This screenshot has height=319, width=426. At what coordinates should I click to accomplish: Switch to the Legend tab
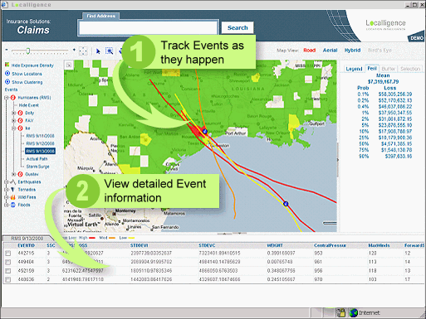pyautogui.click(x=354, y=69)
